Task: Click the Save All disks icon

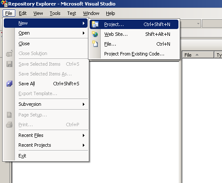Action: click(x=9, y=84)
